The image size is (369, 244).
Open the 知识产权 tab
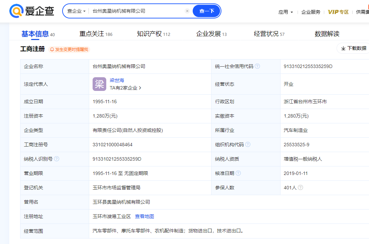[x=153, y=34]
